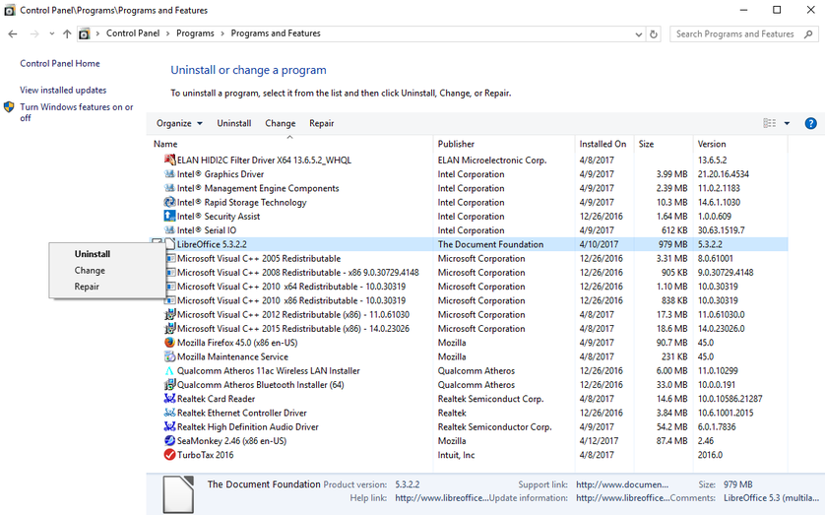Click Uninstall in the toolbar
The image size is (825, 515).
[x=234, y=124]
